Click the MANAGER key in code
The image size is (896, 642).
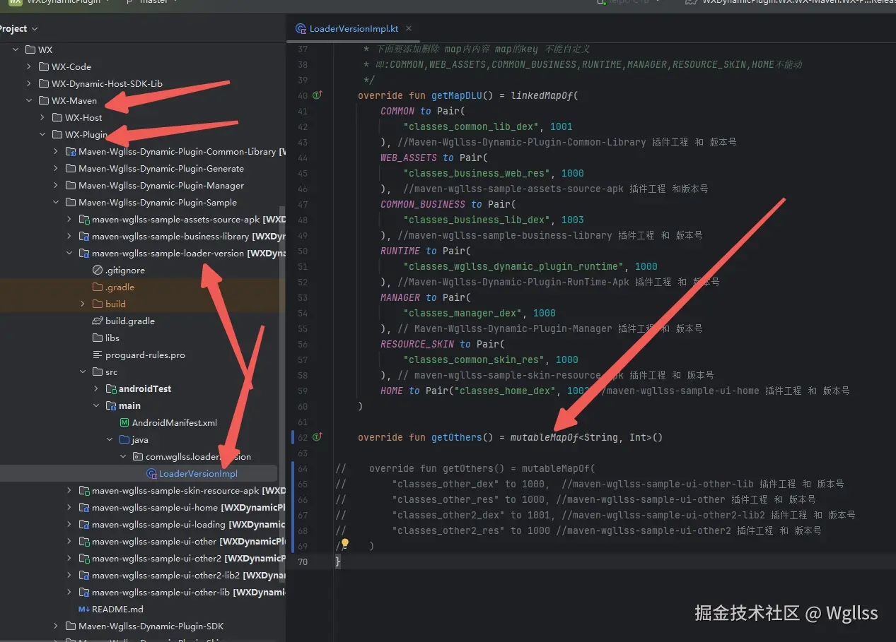[400, 297]
